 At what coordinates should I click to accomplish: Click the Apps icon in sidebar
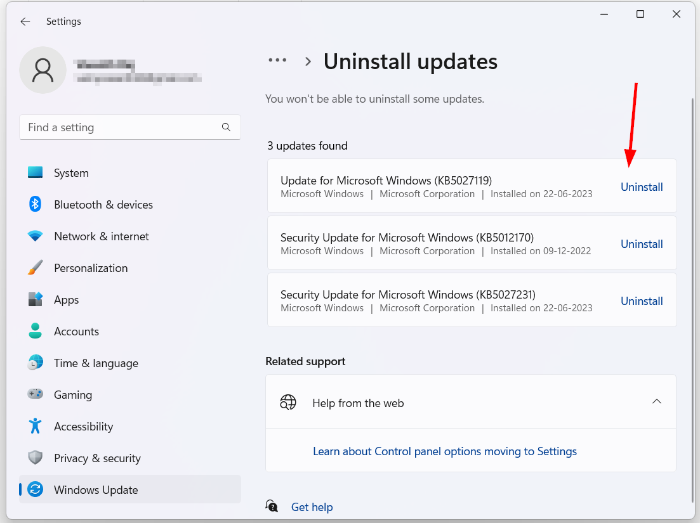coord(36,299)
